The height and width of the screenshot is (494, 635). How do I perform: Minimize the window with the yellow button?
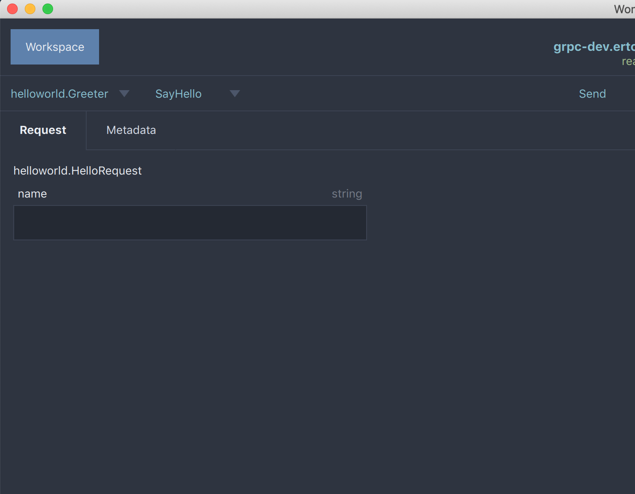coord(30,9)
